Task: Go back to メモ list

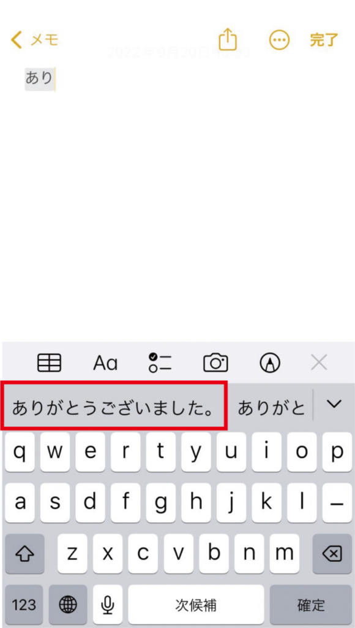Action: tap(35, 40)
